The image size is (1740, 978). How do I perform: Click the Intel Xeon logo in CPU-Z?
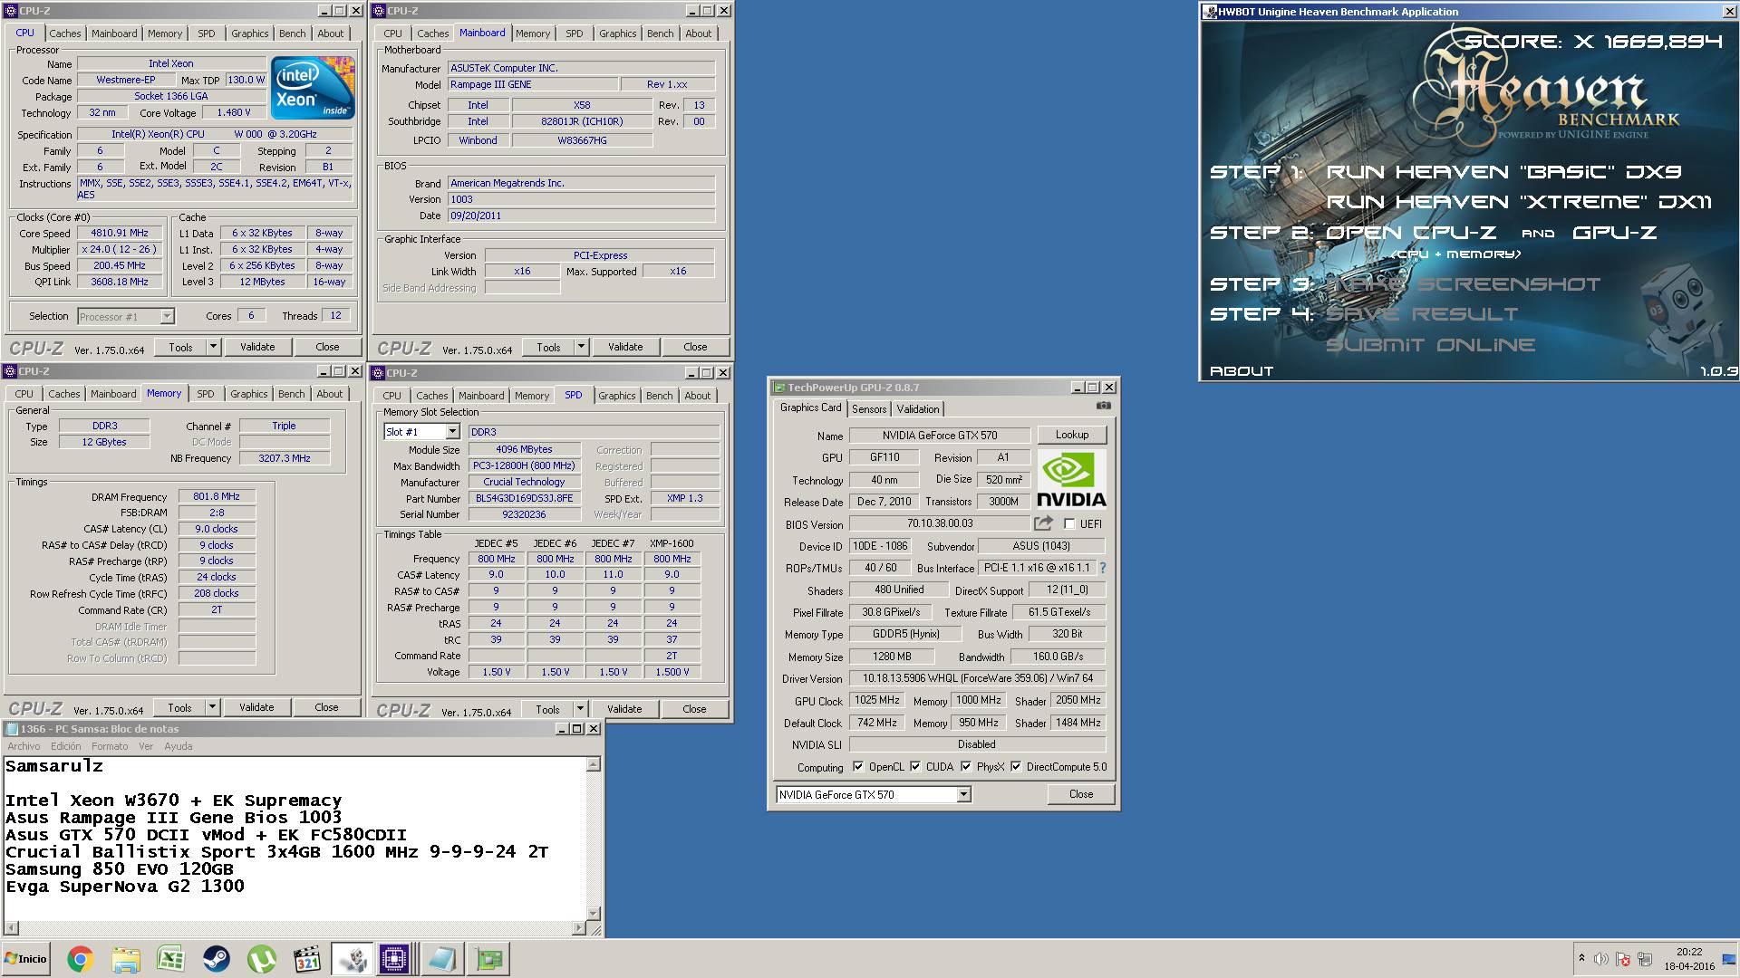(x=314, y=88)
